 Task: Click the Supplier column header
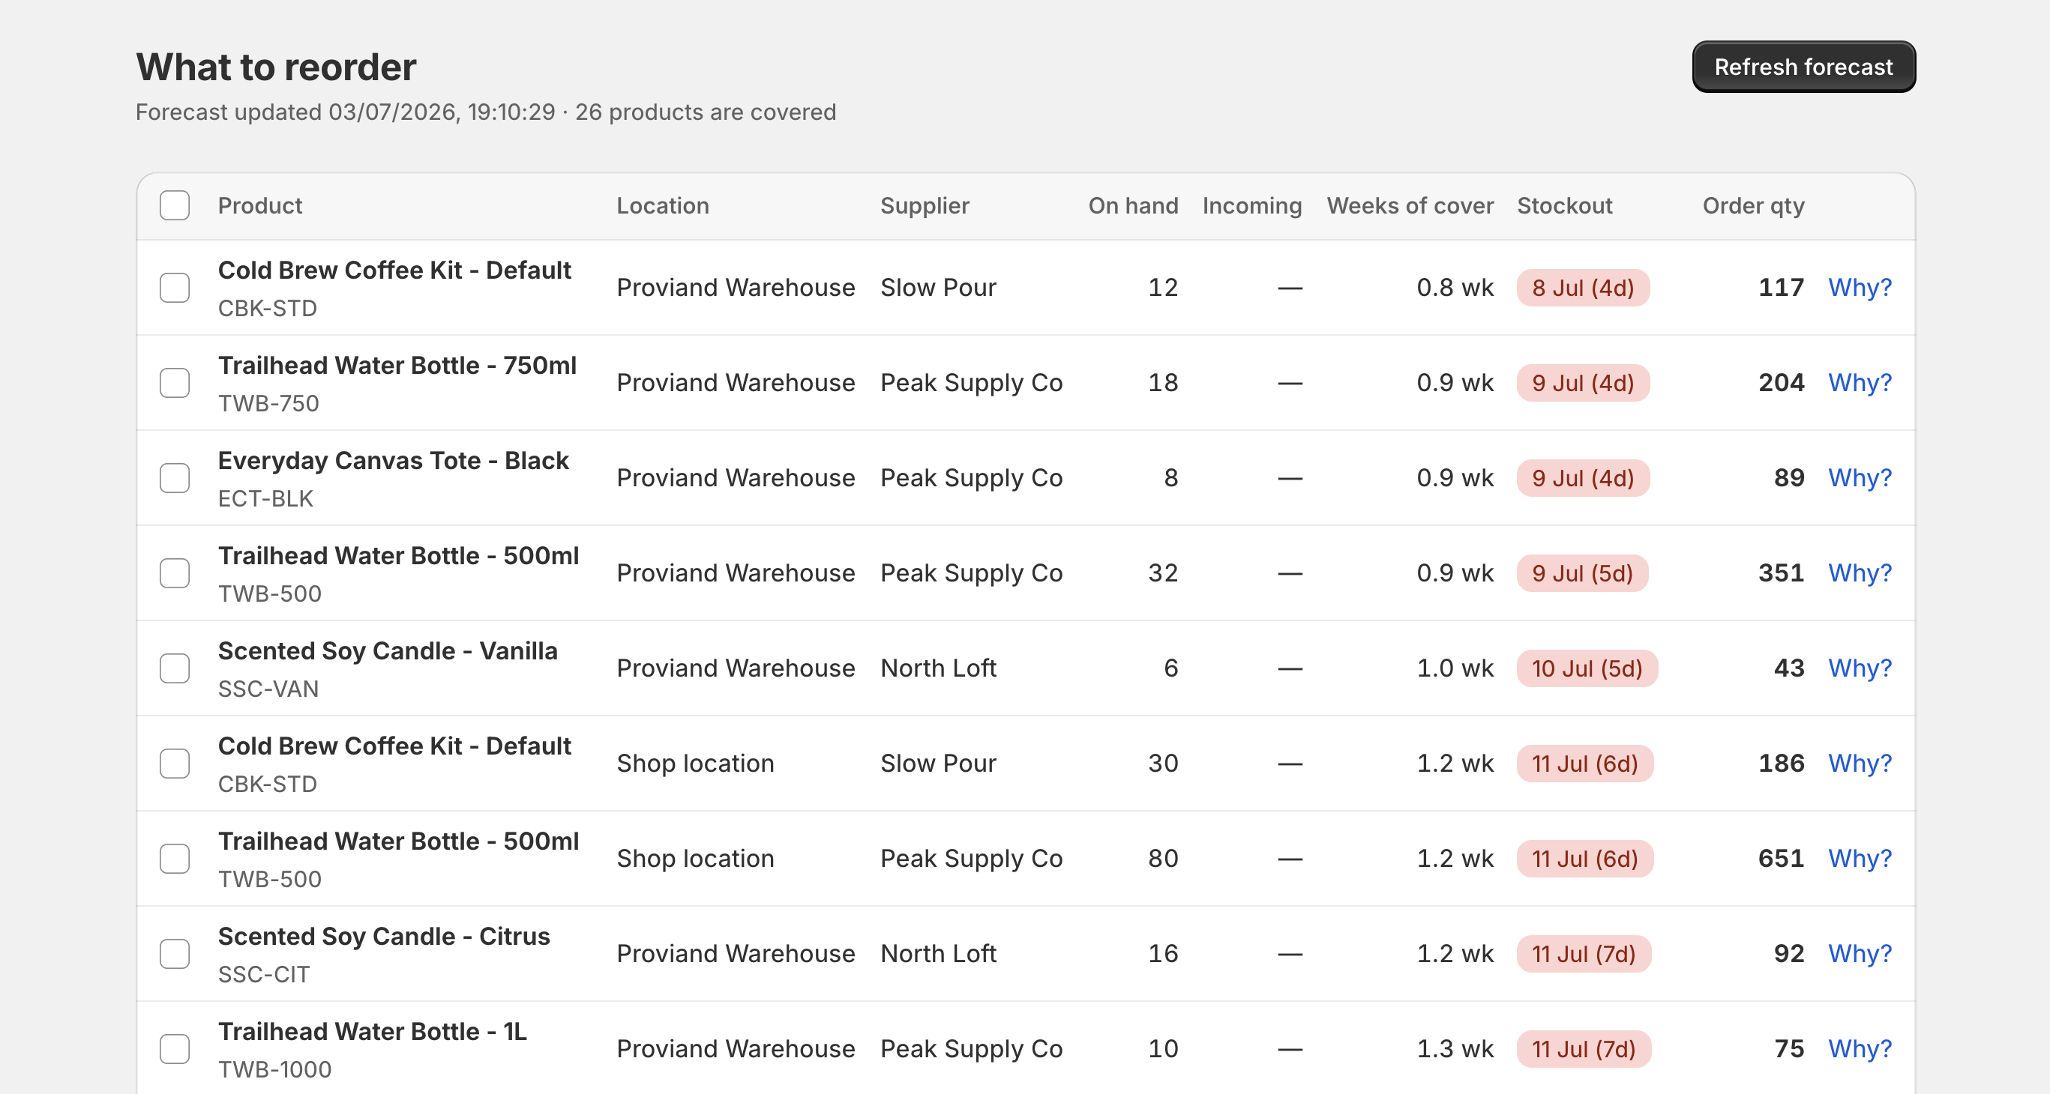925,206
